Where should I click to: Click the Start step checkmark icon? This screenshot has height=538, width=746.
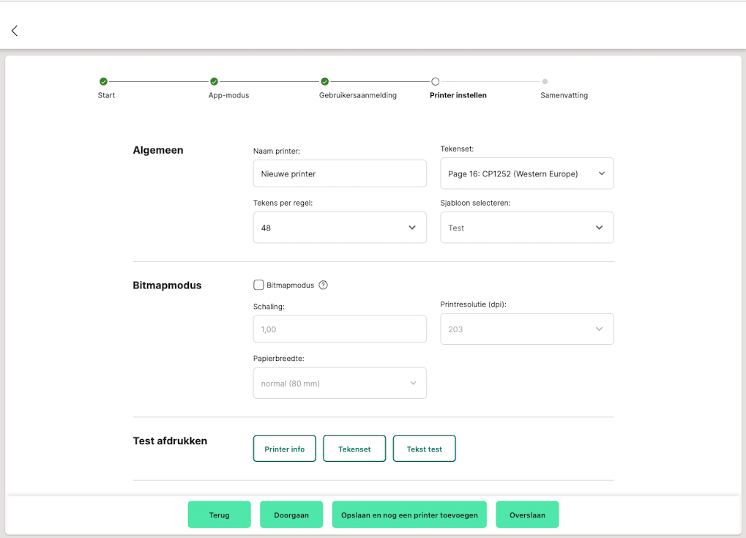(103, 81)
